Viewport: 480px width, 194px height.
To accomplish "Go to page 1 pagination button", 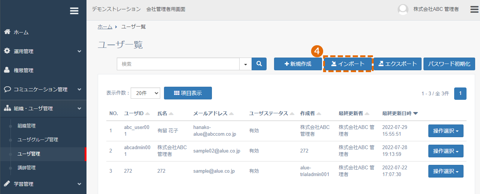I will [460, 93].
